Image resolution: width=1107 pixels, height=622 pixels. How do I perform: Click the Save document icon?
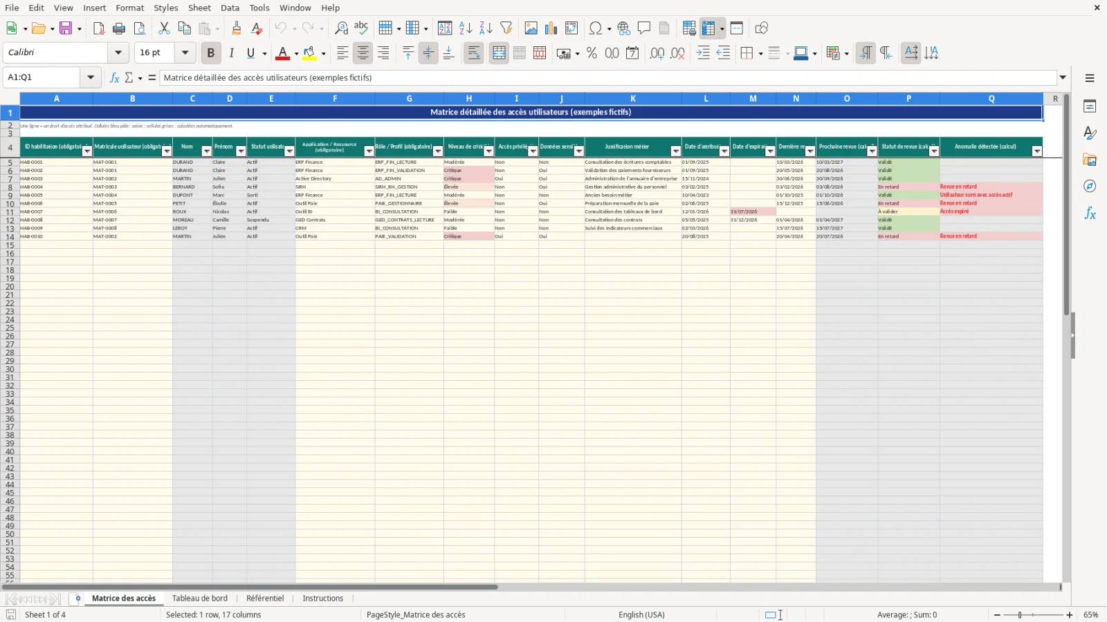(66, 28)
